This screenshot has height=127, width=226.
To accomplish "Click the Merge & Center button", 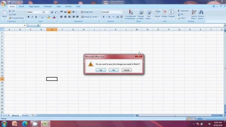I will [x=89, y=17].
